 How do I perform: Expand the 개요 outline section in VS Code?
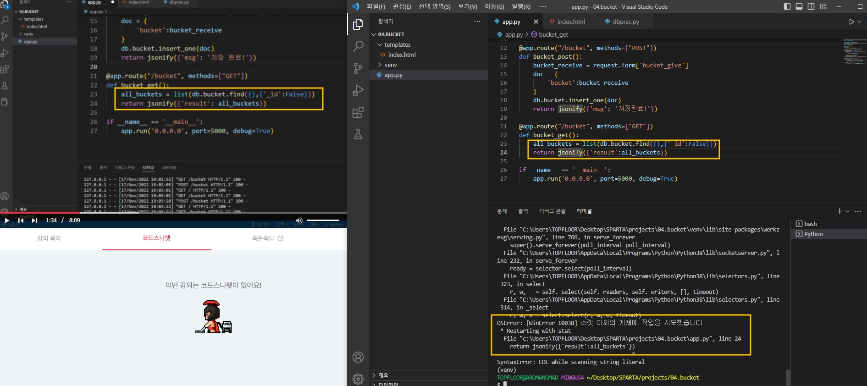pyautogui.click(x=374, y=375)
